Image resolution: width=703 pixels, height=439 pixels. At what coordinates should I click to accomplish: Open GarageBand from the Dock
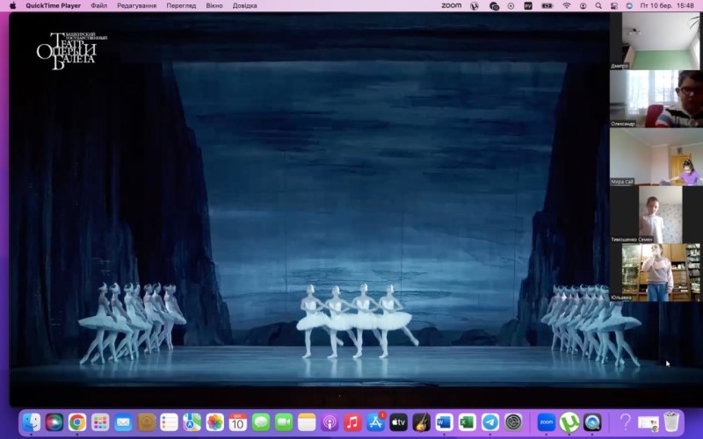click(421, 422)
